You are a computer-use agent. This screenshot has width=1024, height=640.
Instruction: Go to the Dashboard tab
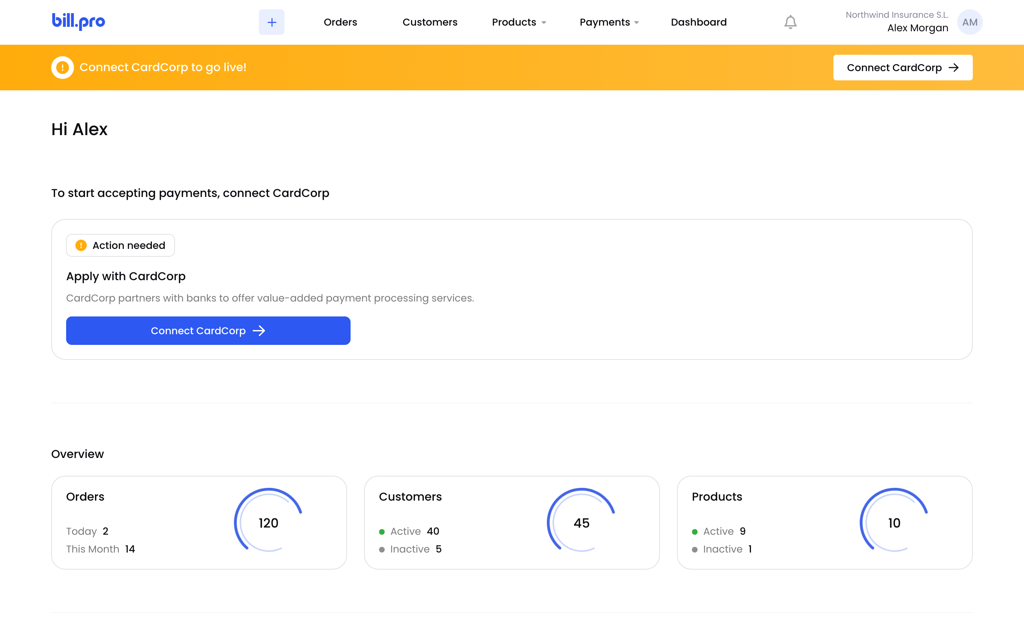699,22
